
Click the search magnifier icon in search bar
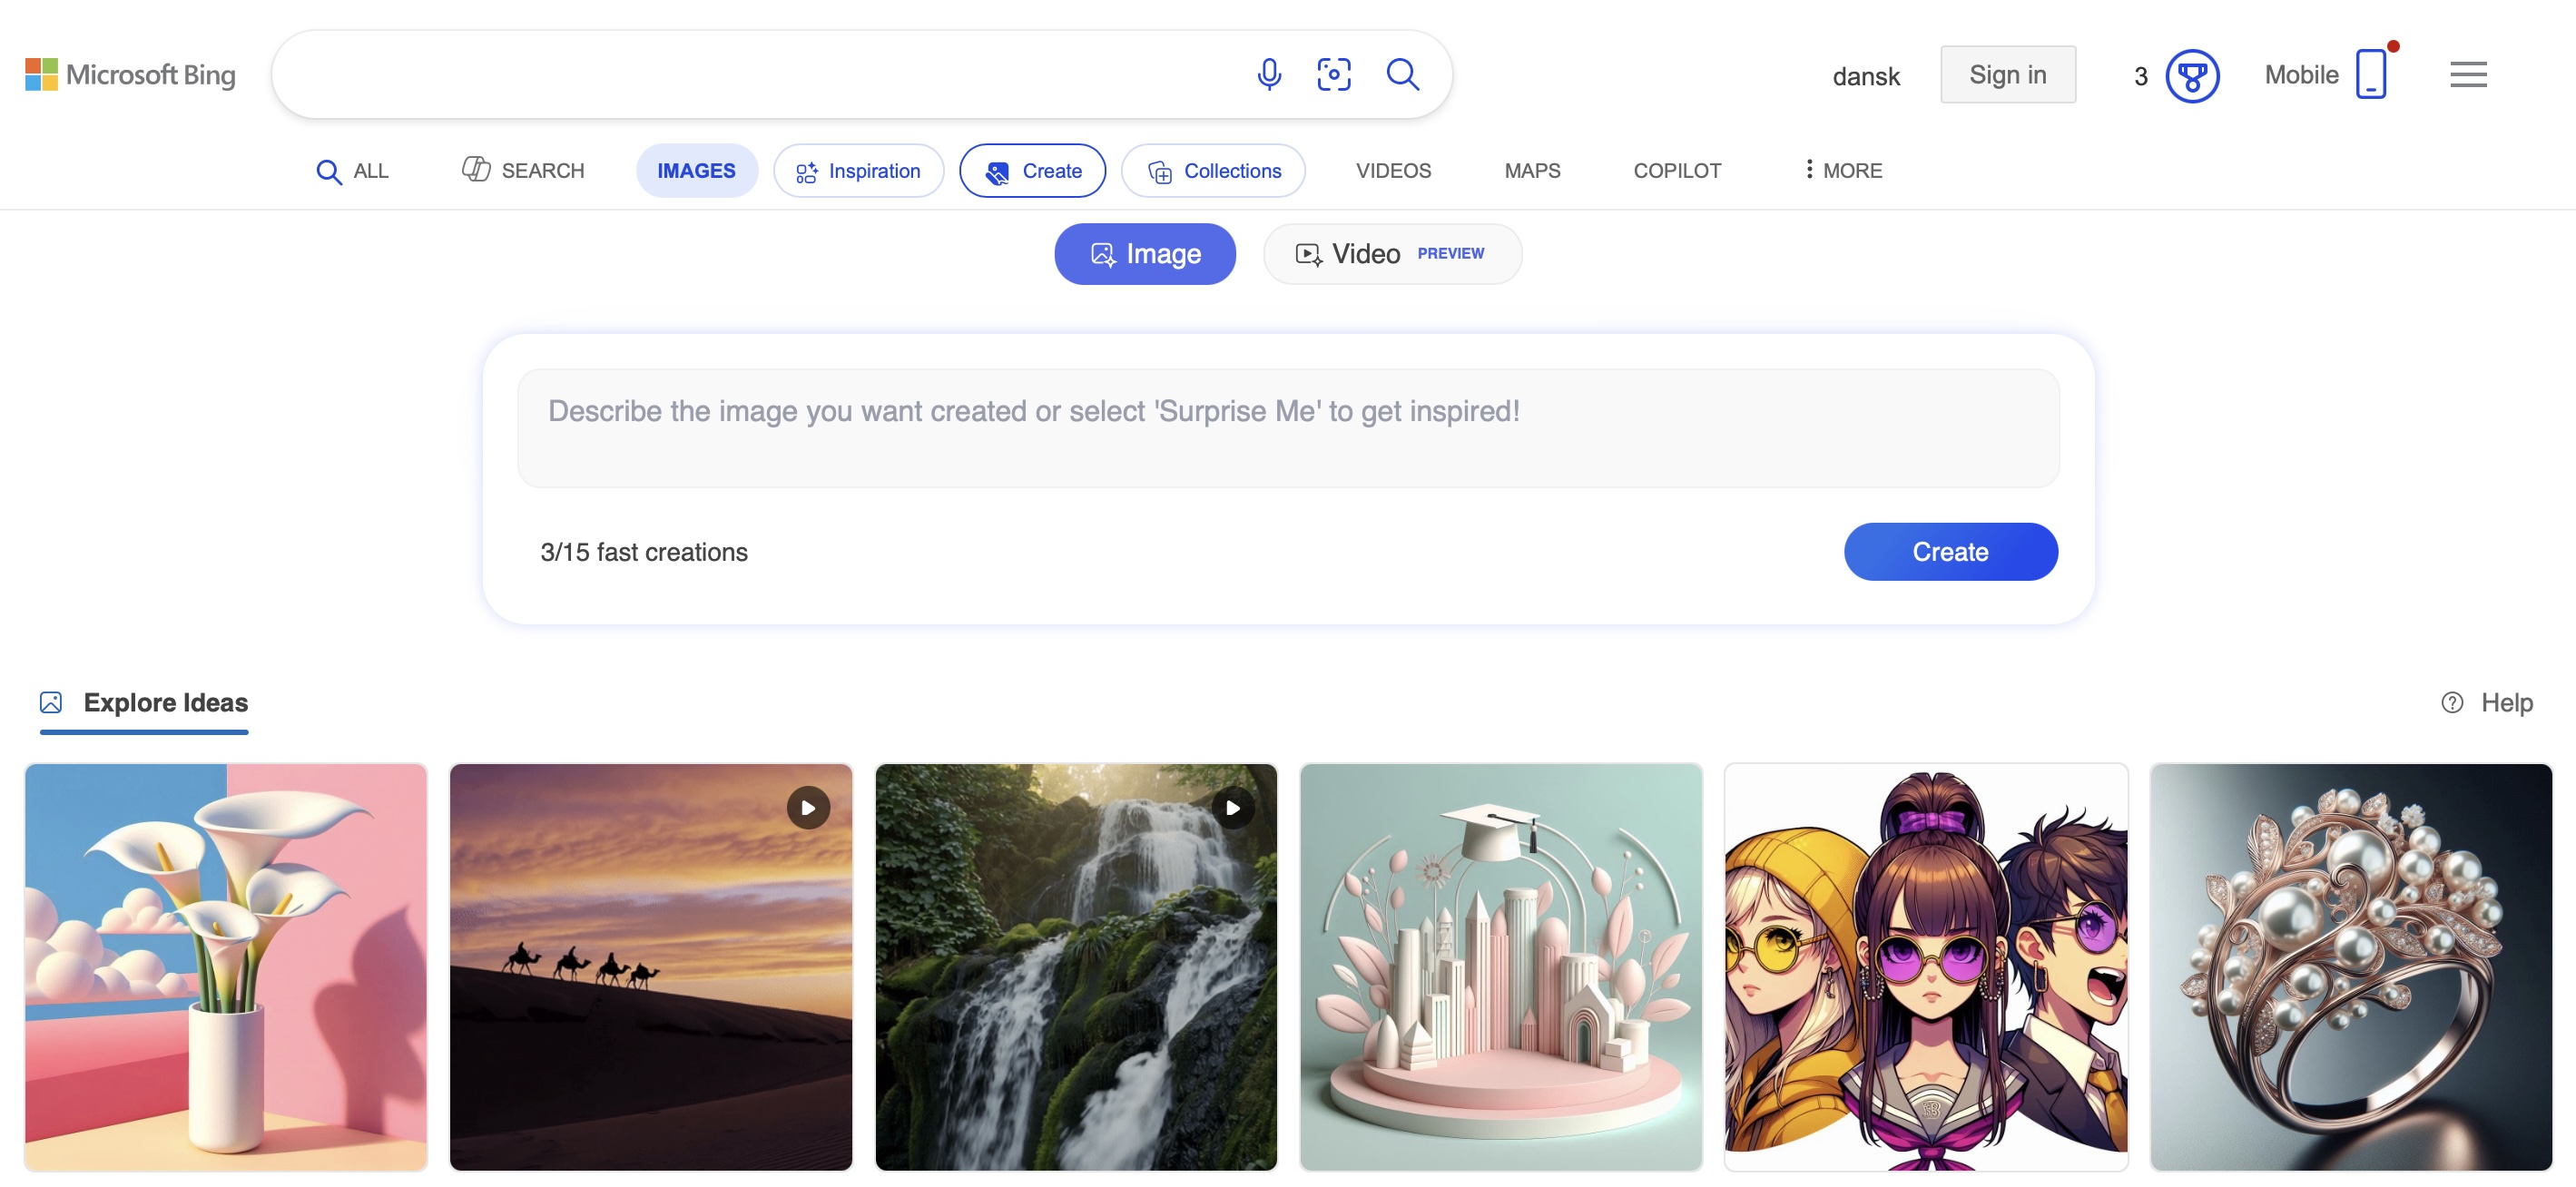click(1403, 74)
